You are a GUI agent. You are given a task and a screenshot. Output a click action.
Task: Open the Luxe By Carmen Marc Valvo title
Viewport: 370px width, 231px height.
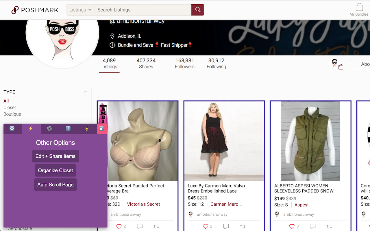point(216,188)
